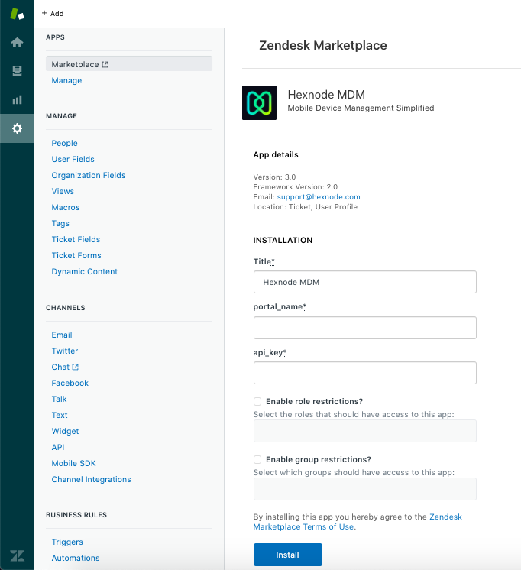521x570 pixels.
Task: Click 'Mobile Device Management Simplified' subtitle
Action: click(361, 108)
